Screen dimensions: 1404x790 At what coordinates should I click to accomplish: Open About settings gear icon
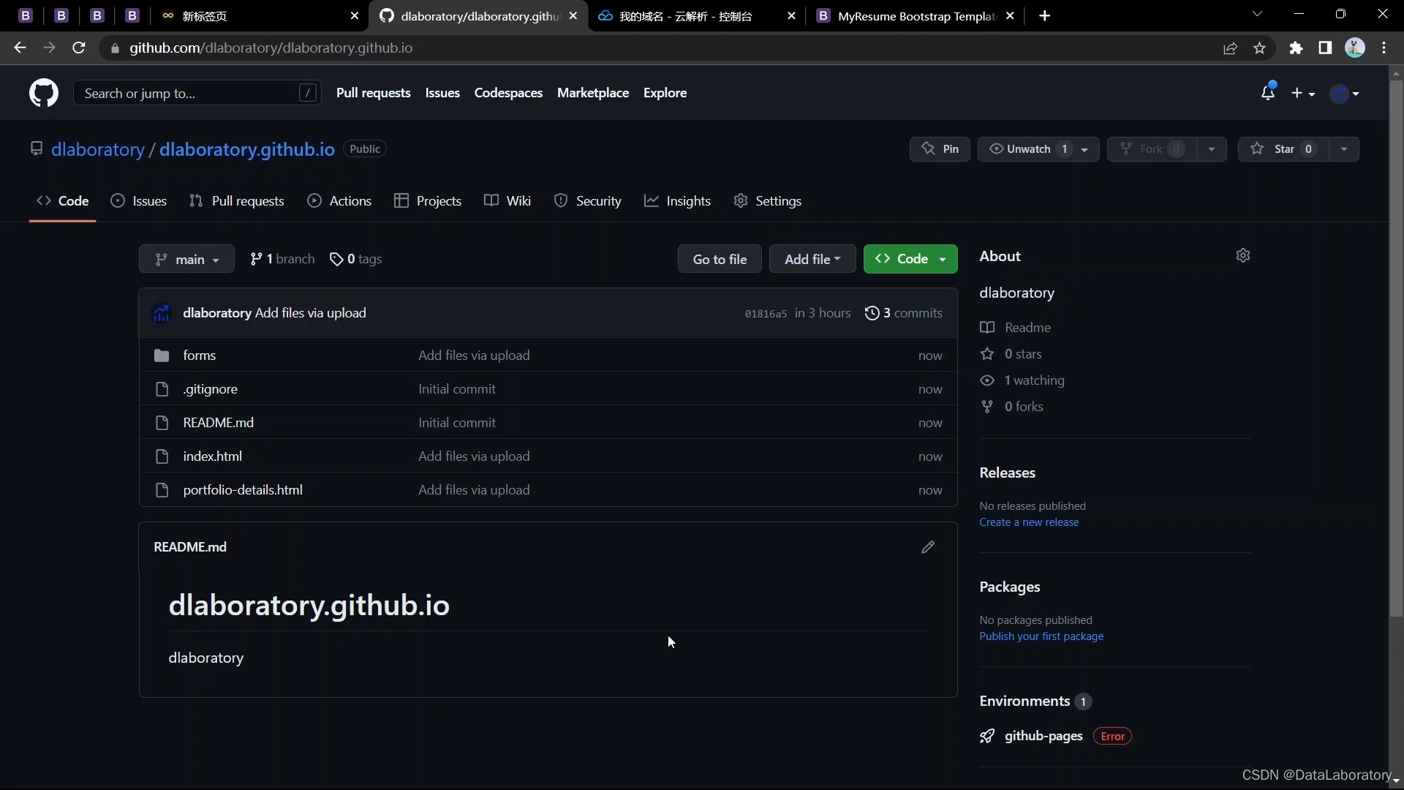1243,255
